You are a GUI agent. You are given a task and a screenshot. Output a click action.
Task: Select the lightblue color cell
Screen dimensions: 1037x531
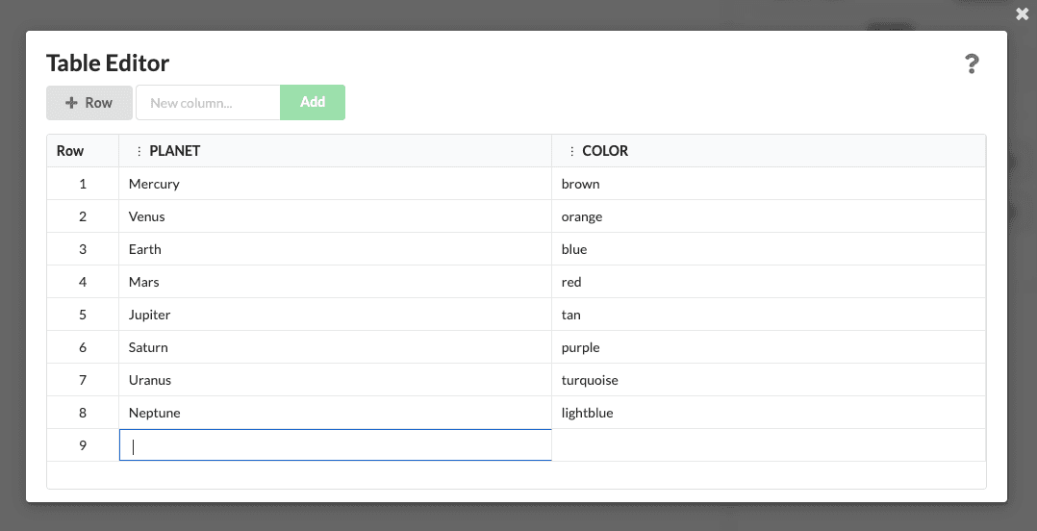[768, 413]
